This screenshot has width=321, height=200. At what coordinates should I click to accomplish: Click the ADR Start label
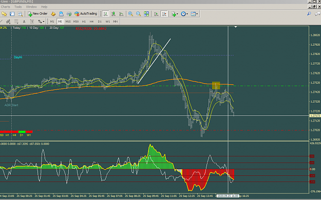tap(11, 105)
